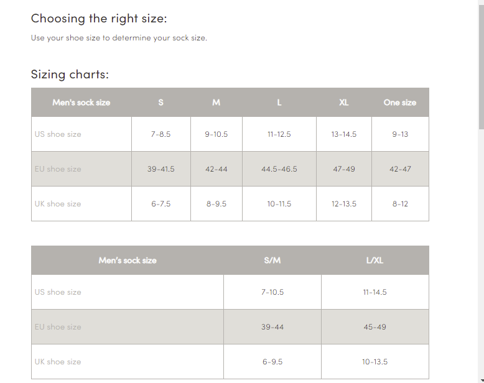Image resolution: width=484 pixels, height=383 pixels.
Task: Select the 45-49 EU size cell
Action: pyautogui.click(x=375, y=327)
